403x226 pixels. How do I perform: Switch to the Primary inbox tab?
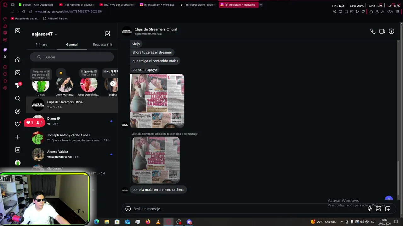pyautogui.click(x=41, y=45)
